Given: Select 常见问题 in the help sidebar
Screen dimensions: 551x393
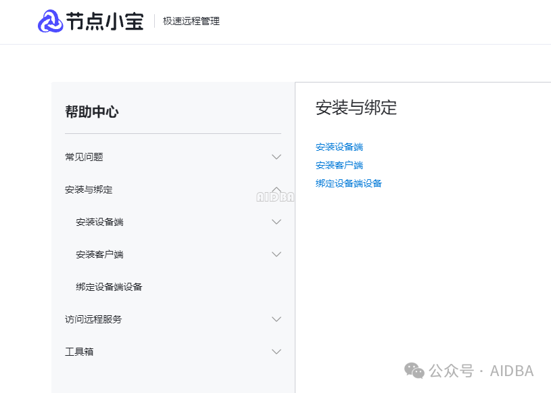Looking at the screenshot, I should click(84, 157).
